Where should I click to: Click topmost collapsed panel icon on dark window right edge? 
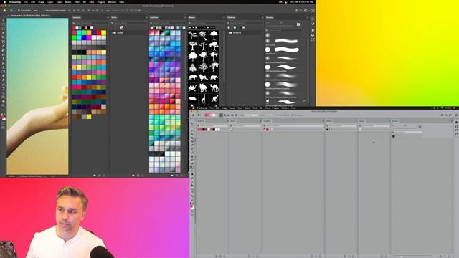313,19
